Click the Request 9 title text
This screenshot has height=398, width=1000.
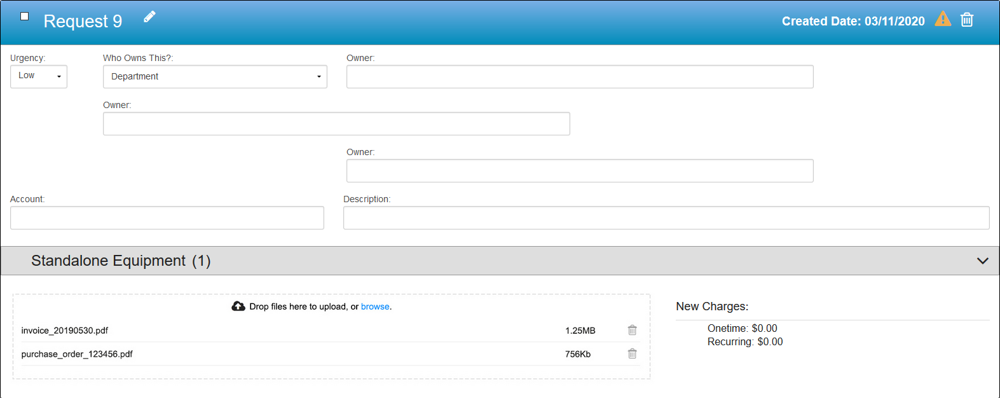tap(83, 22)
